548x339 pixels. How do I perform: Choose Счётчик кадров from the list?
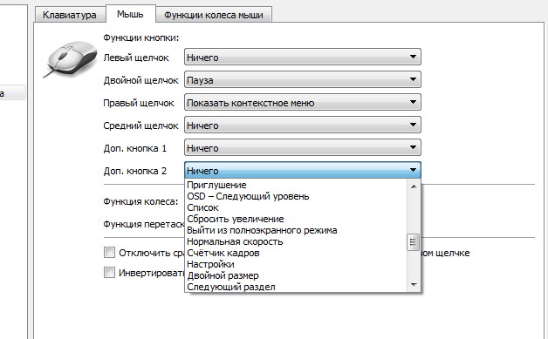tap(296, 253)
